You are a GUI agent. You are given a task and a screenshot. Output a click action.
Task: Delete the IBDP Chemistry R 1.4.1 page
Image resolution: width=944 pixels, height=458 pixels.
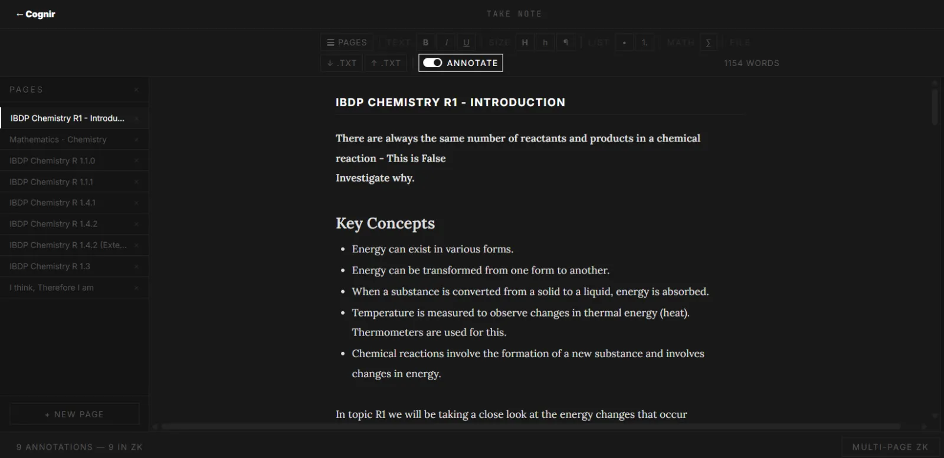point(136,203)
